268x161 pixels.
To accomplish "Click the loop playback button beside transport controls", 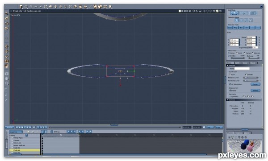I will pos(34,128).
